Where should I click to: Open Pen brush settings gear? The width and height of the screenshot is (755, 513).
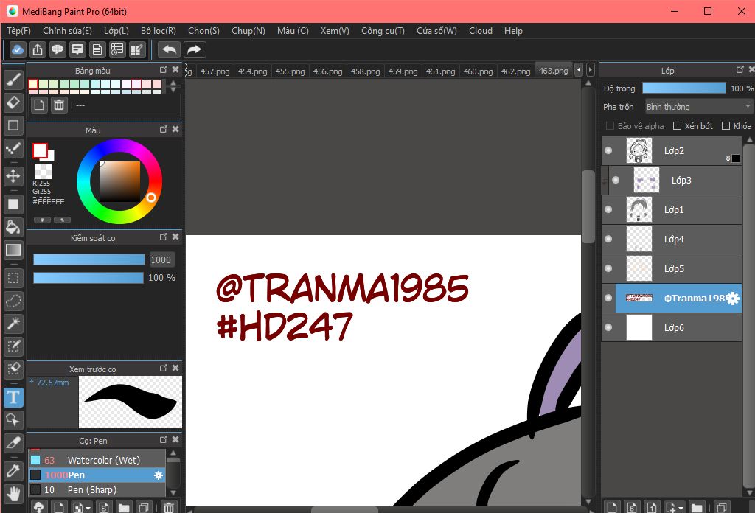pyautogui.click(x=159, y=475)
